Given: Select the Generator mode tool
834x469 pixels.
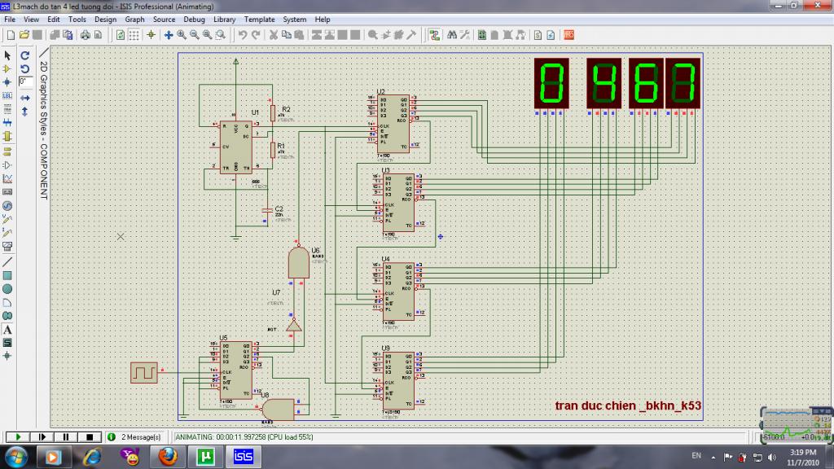Looking at the screenshot, I should pos(7,206).
